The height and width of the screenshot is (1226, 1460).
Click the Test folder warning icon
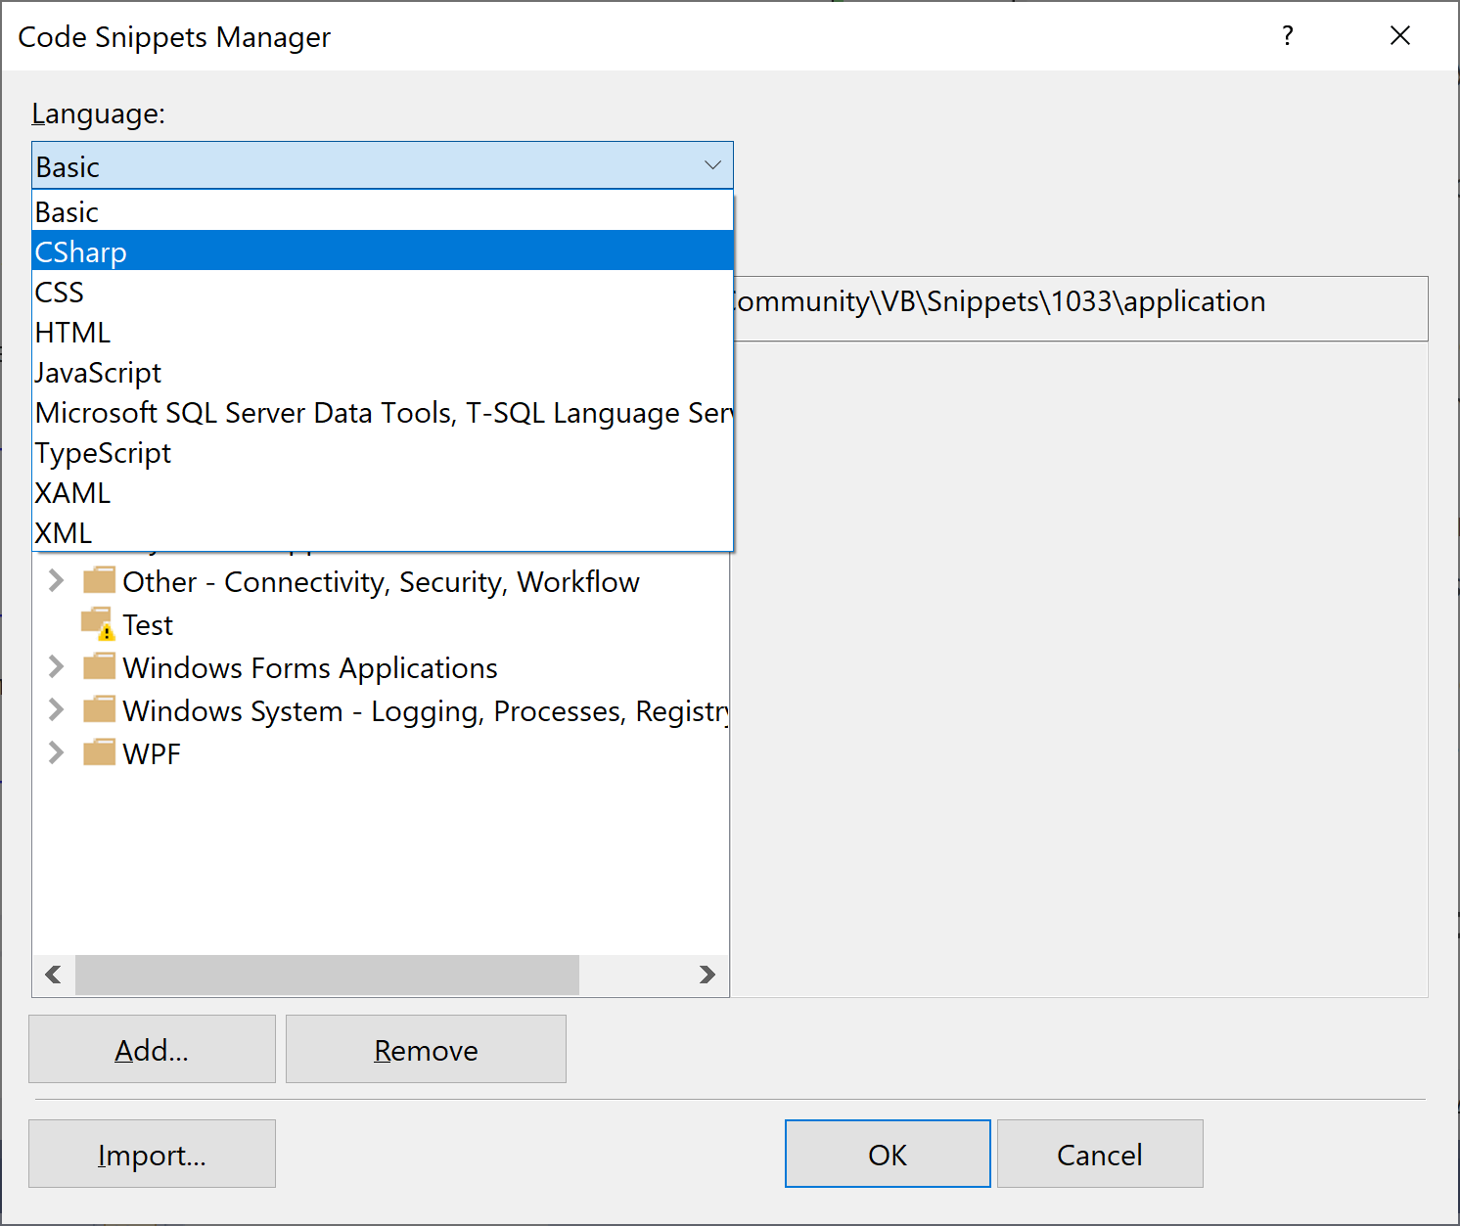98,624
